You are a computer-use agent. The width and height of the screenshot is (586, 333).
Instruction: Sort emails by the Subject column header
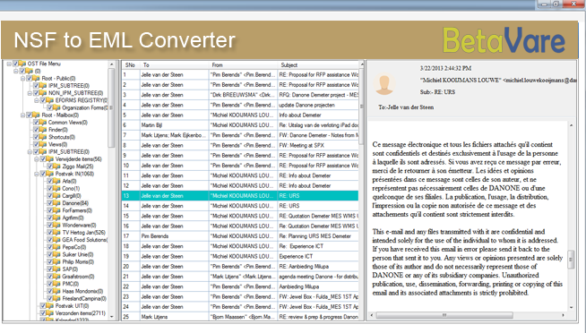tap(318, 65)
